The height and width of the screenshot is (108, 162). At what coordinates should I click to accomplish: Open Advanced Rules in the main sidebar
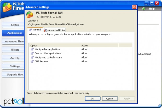tap(13, 41)
